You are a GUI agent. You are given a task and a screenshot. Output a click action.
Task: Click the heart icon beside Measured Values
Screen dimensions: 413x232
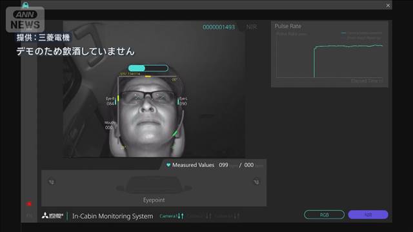pos(168,165)
